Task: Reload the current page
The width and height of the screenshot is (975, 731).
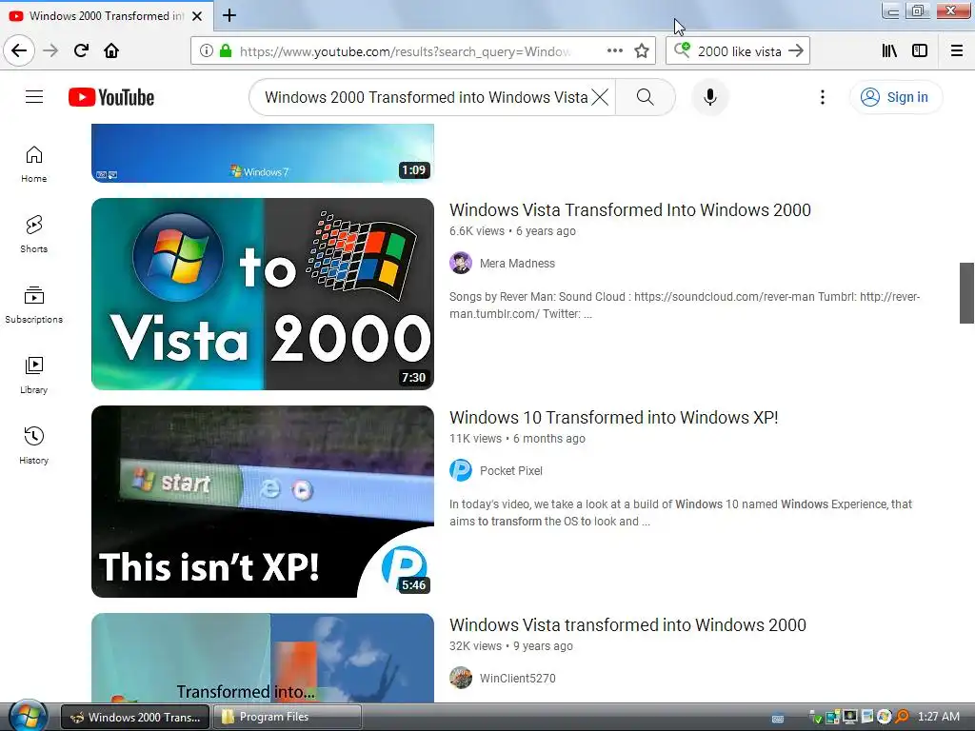Action: pyautogui.click(x=81, y=50)
